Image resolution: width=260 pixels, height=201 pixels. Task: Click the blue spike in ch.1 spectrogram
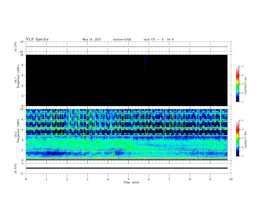pyautogui.click(x=145, y=64)
